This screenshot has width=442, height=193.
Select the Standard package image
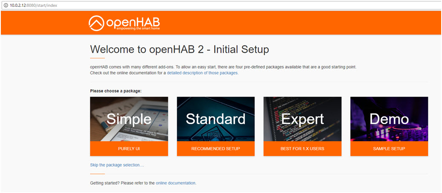(x=216, y=119)
